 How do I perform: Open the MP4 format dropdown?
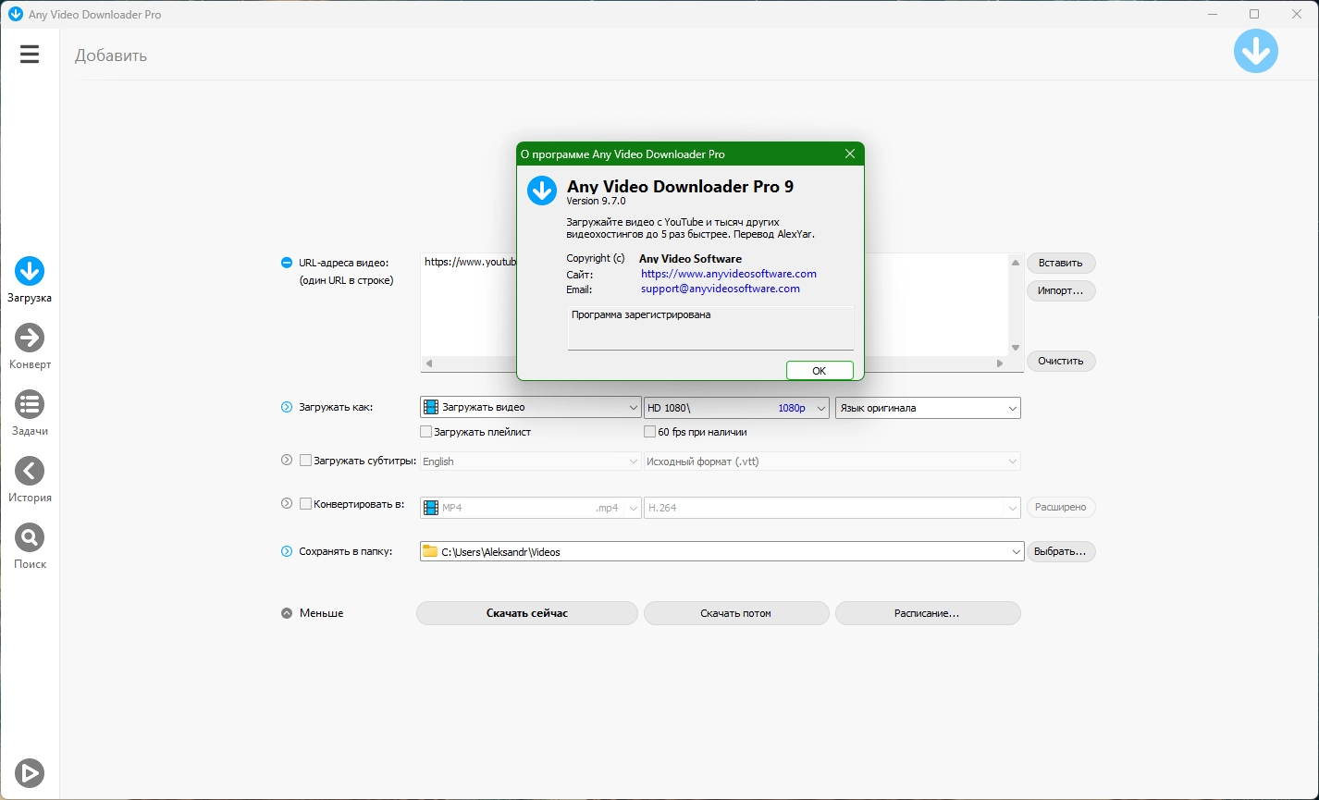click(531, 508)
